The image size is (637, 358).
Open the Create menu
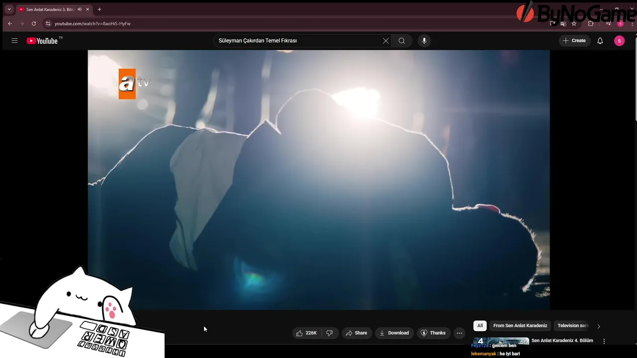tap(574, 41)
